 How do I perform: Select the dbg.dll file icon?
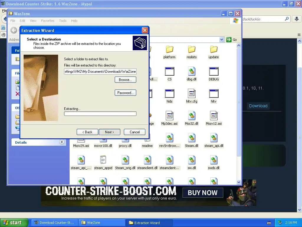coord(191,72)
